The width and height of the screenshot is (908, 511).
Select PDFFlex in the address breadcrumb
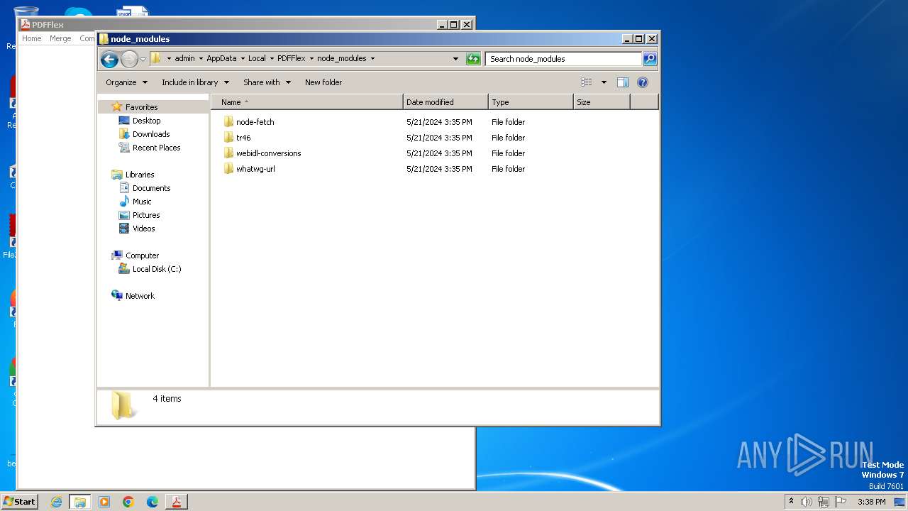tap(292, 58)
